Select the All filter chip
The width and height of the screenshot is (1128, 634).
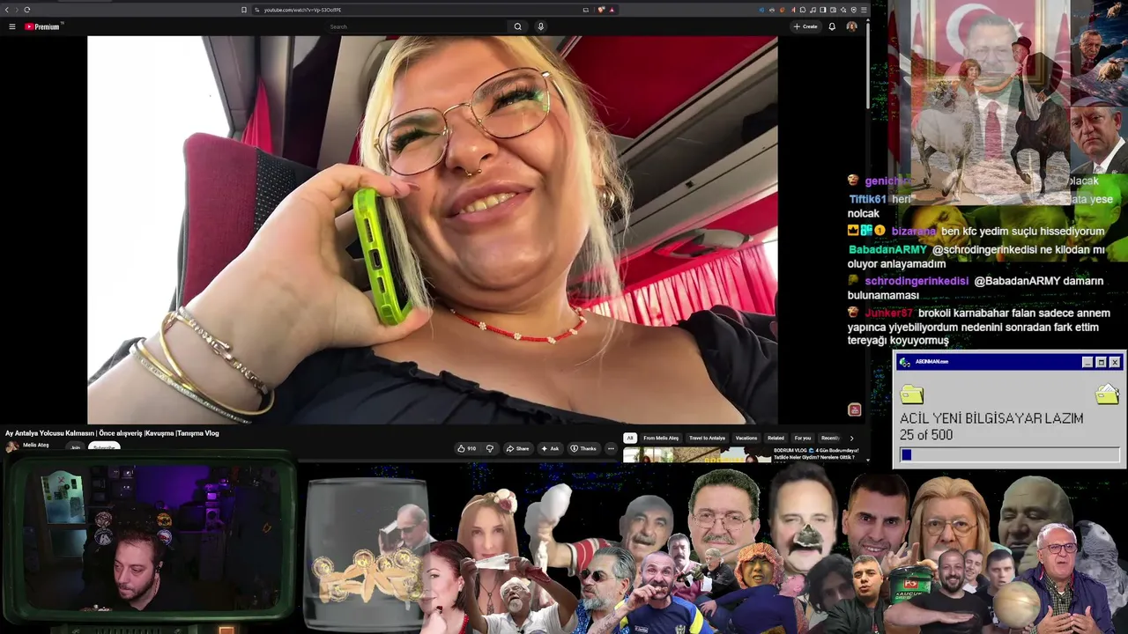[x=630, y=438]
